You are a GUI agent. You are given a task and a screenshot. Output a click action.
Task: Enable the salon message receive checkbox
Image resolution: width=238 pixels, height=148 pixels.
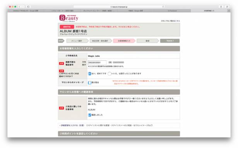[90, 83]
